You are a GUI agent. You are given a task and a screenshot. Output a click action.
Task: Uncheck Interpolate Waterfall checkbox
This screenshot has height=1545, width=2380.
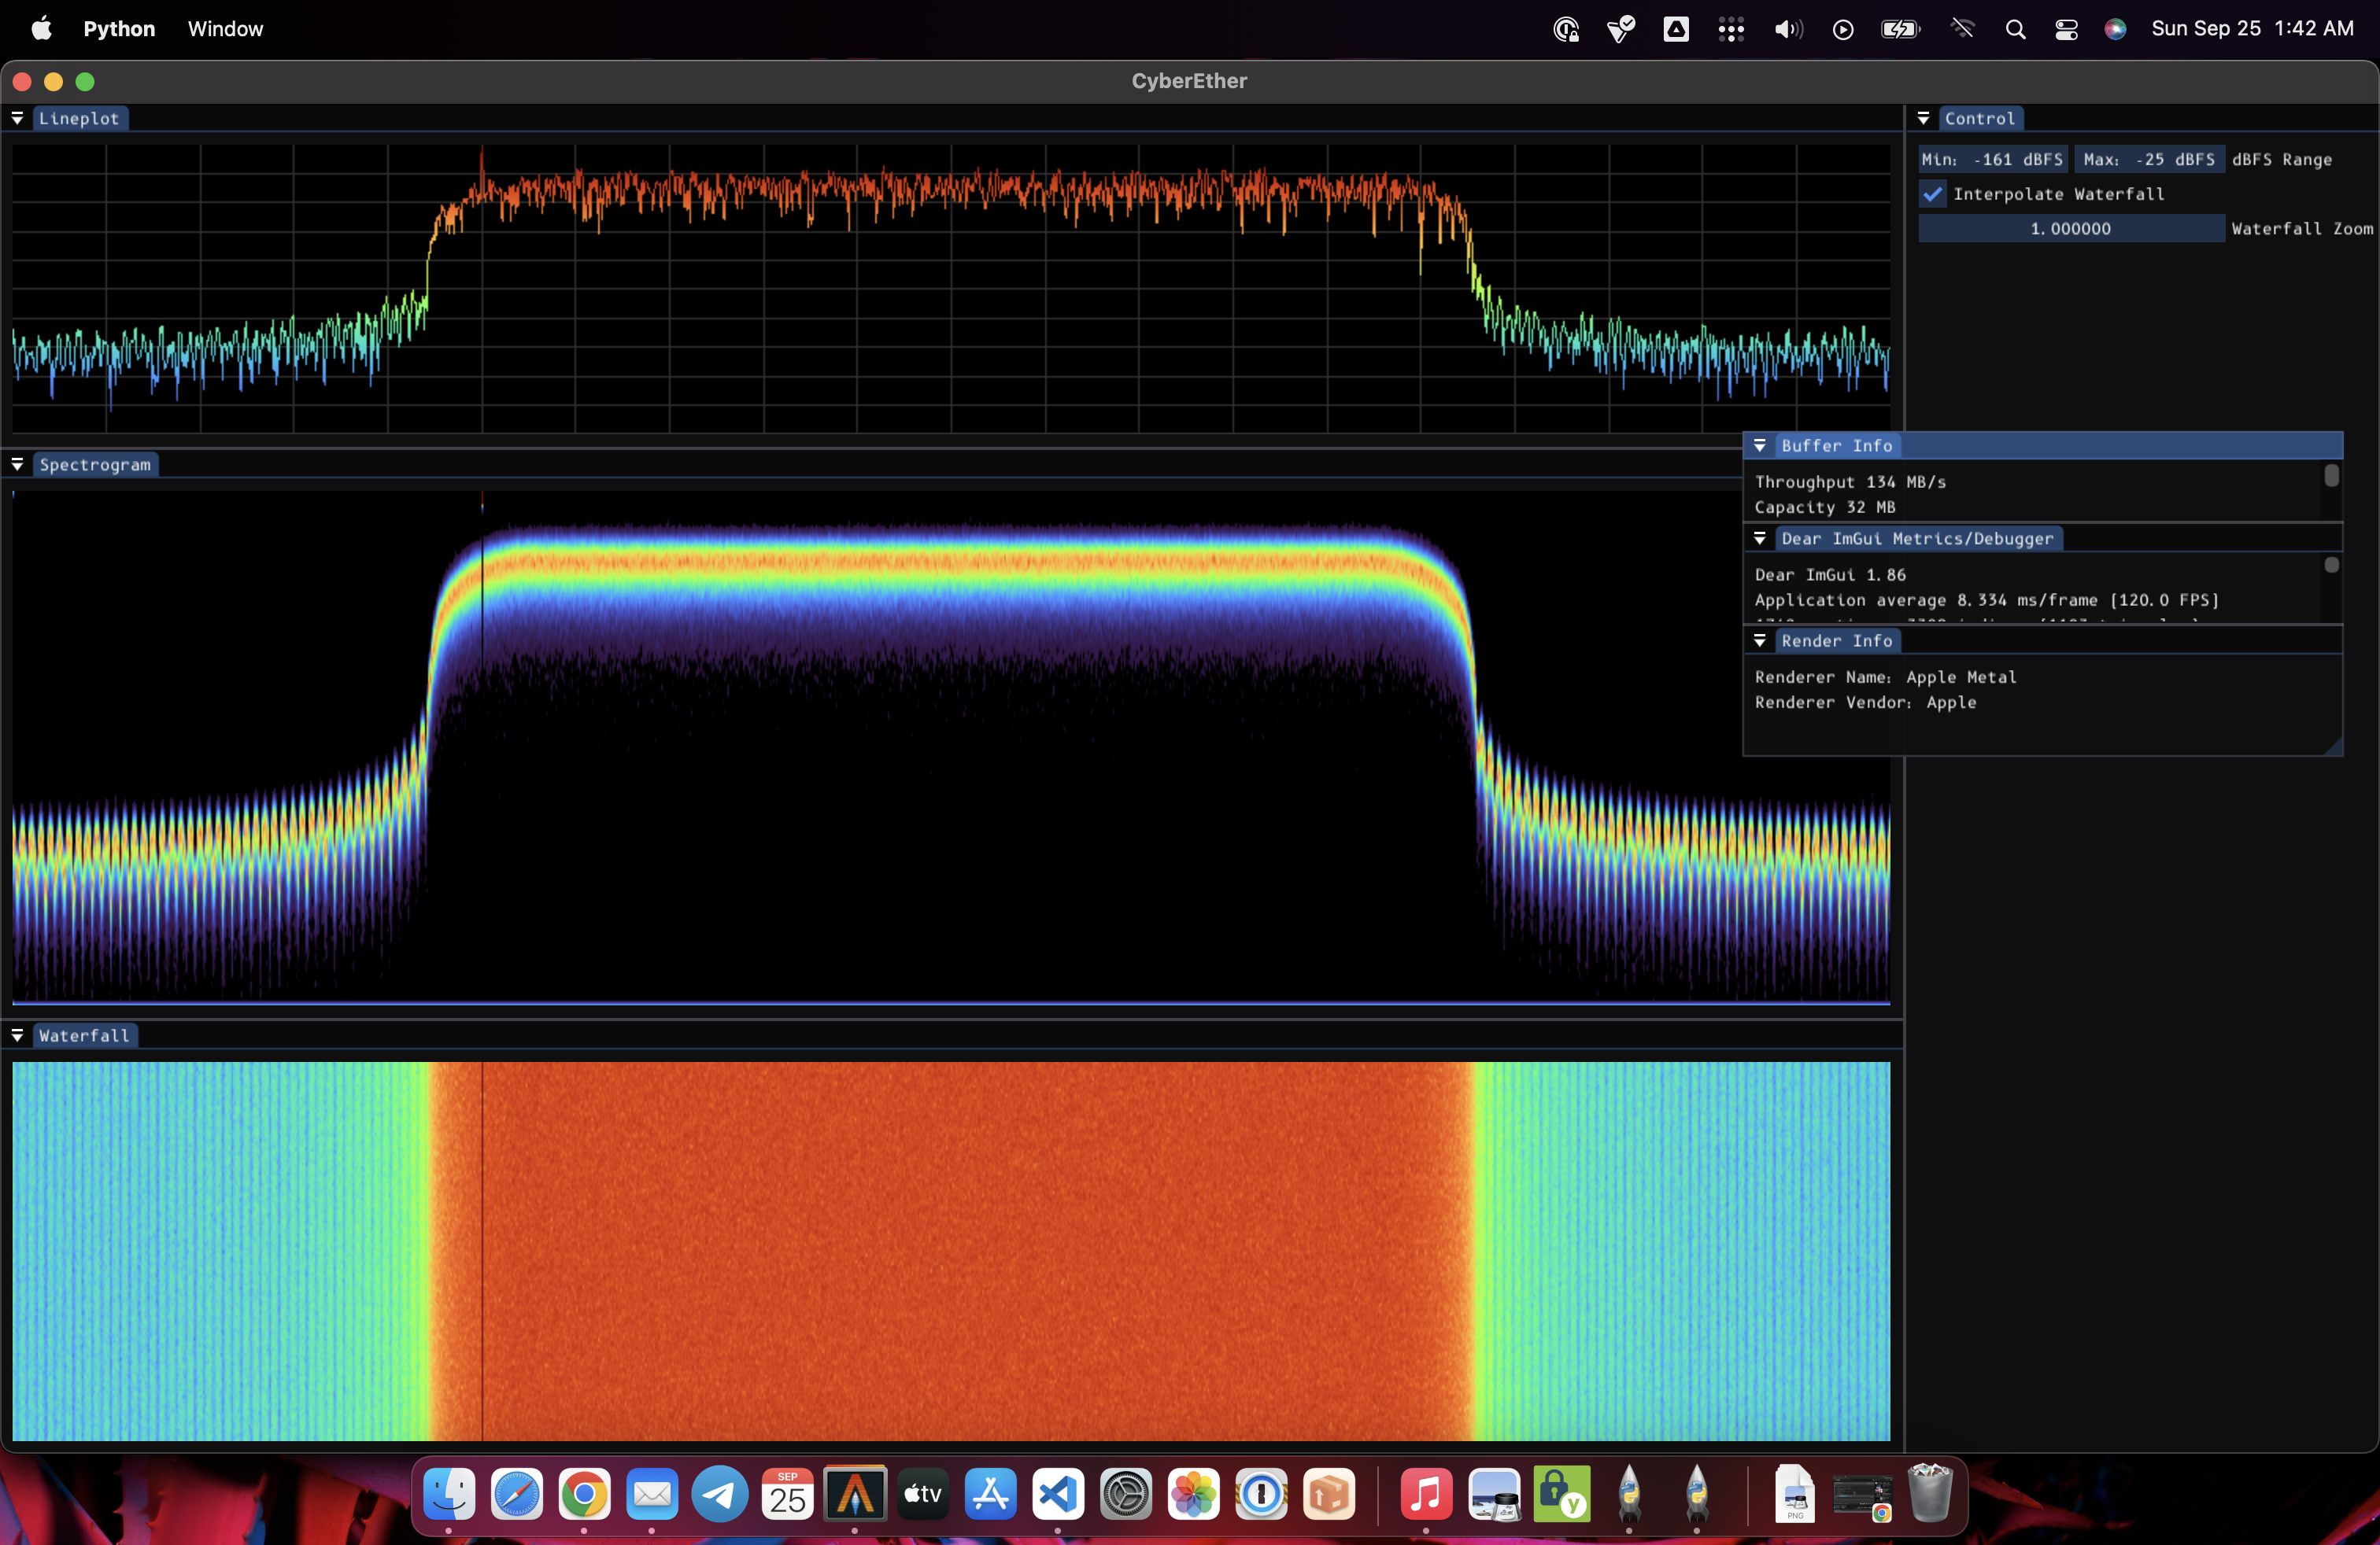(1933, 194)
